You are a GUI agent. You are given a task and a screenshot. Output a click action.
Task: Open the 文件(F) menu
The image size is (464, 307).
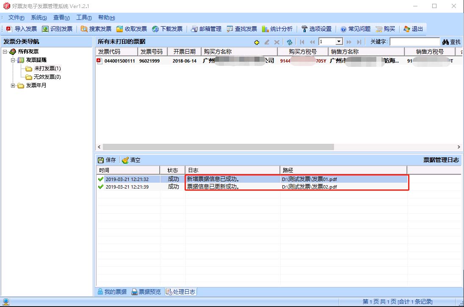[16, 18]
